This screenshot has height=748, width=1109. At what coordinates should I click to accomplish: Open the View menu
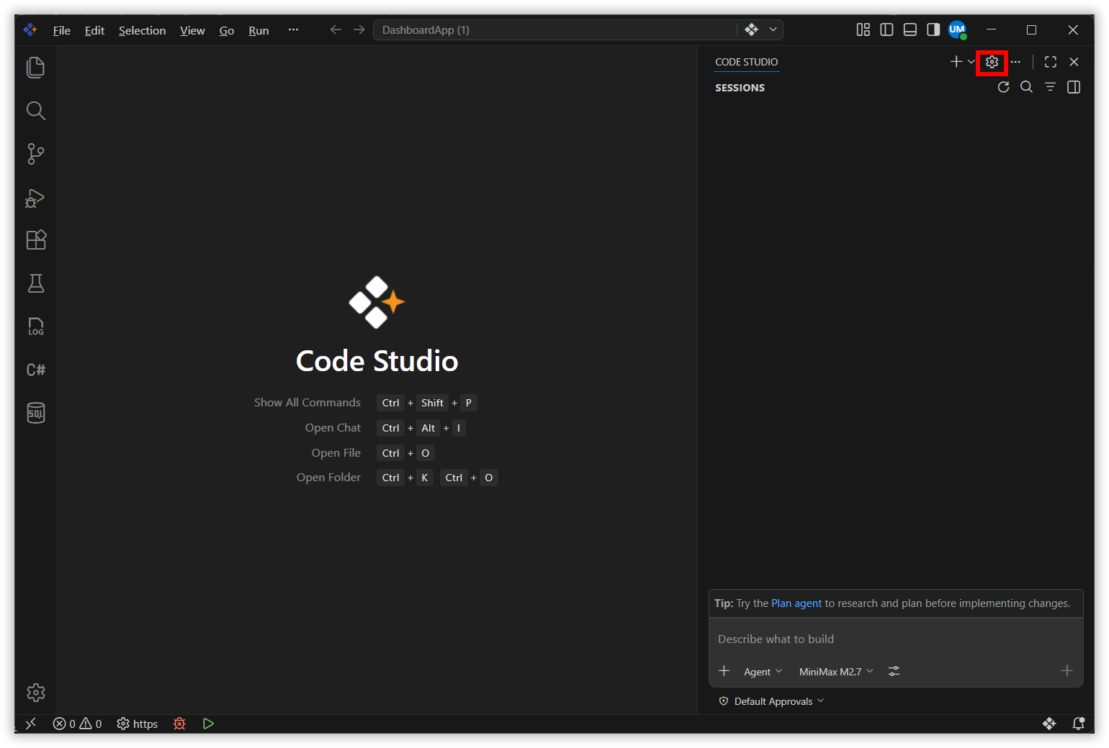point(192,30)
